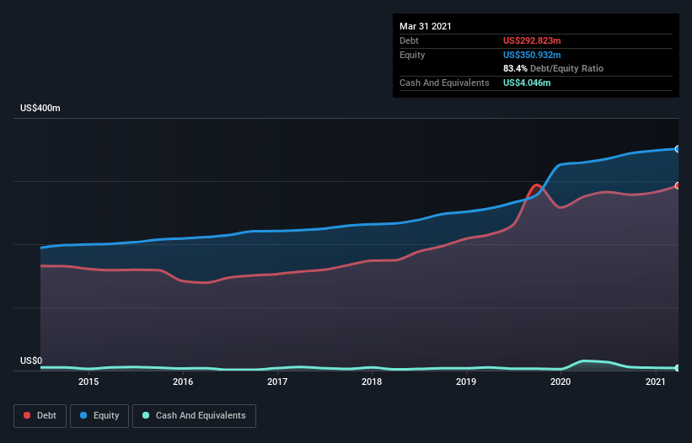Toggle the Debt series legend button

(x=40, y=416)
